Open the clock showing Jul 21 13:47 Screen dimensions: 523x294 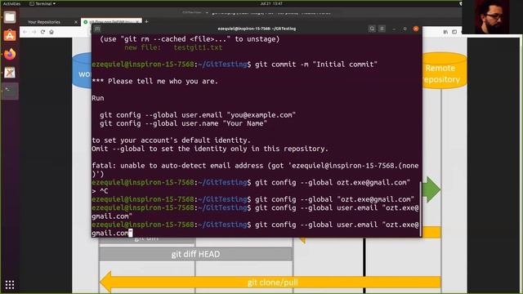click(x=271, y=3)
